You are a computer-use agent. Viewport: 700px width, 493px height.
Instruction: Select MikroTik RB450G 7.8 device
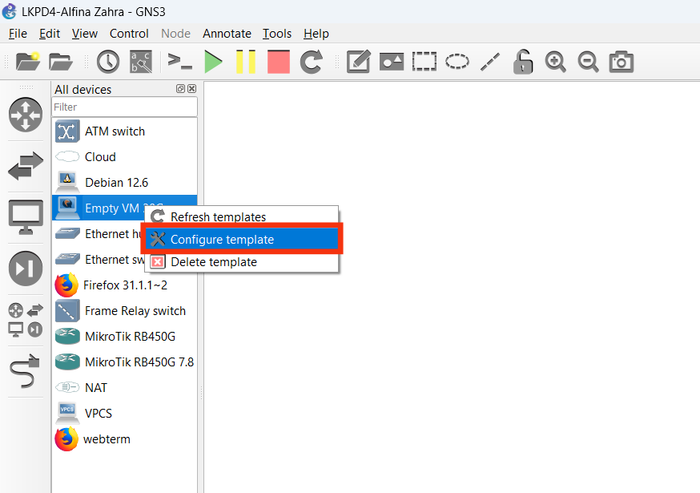[139, 362]
